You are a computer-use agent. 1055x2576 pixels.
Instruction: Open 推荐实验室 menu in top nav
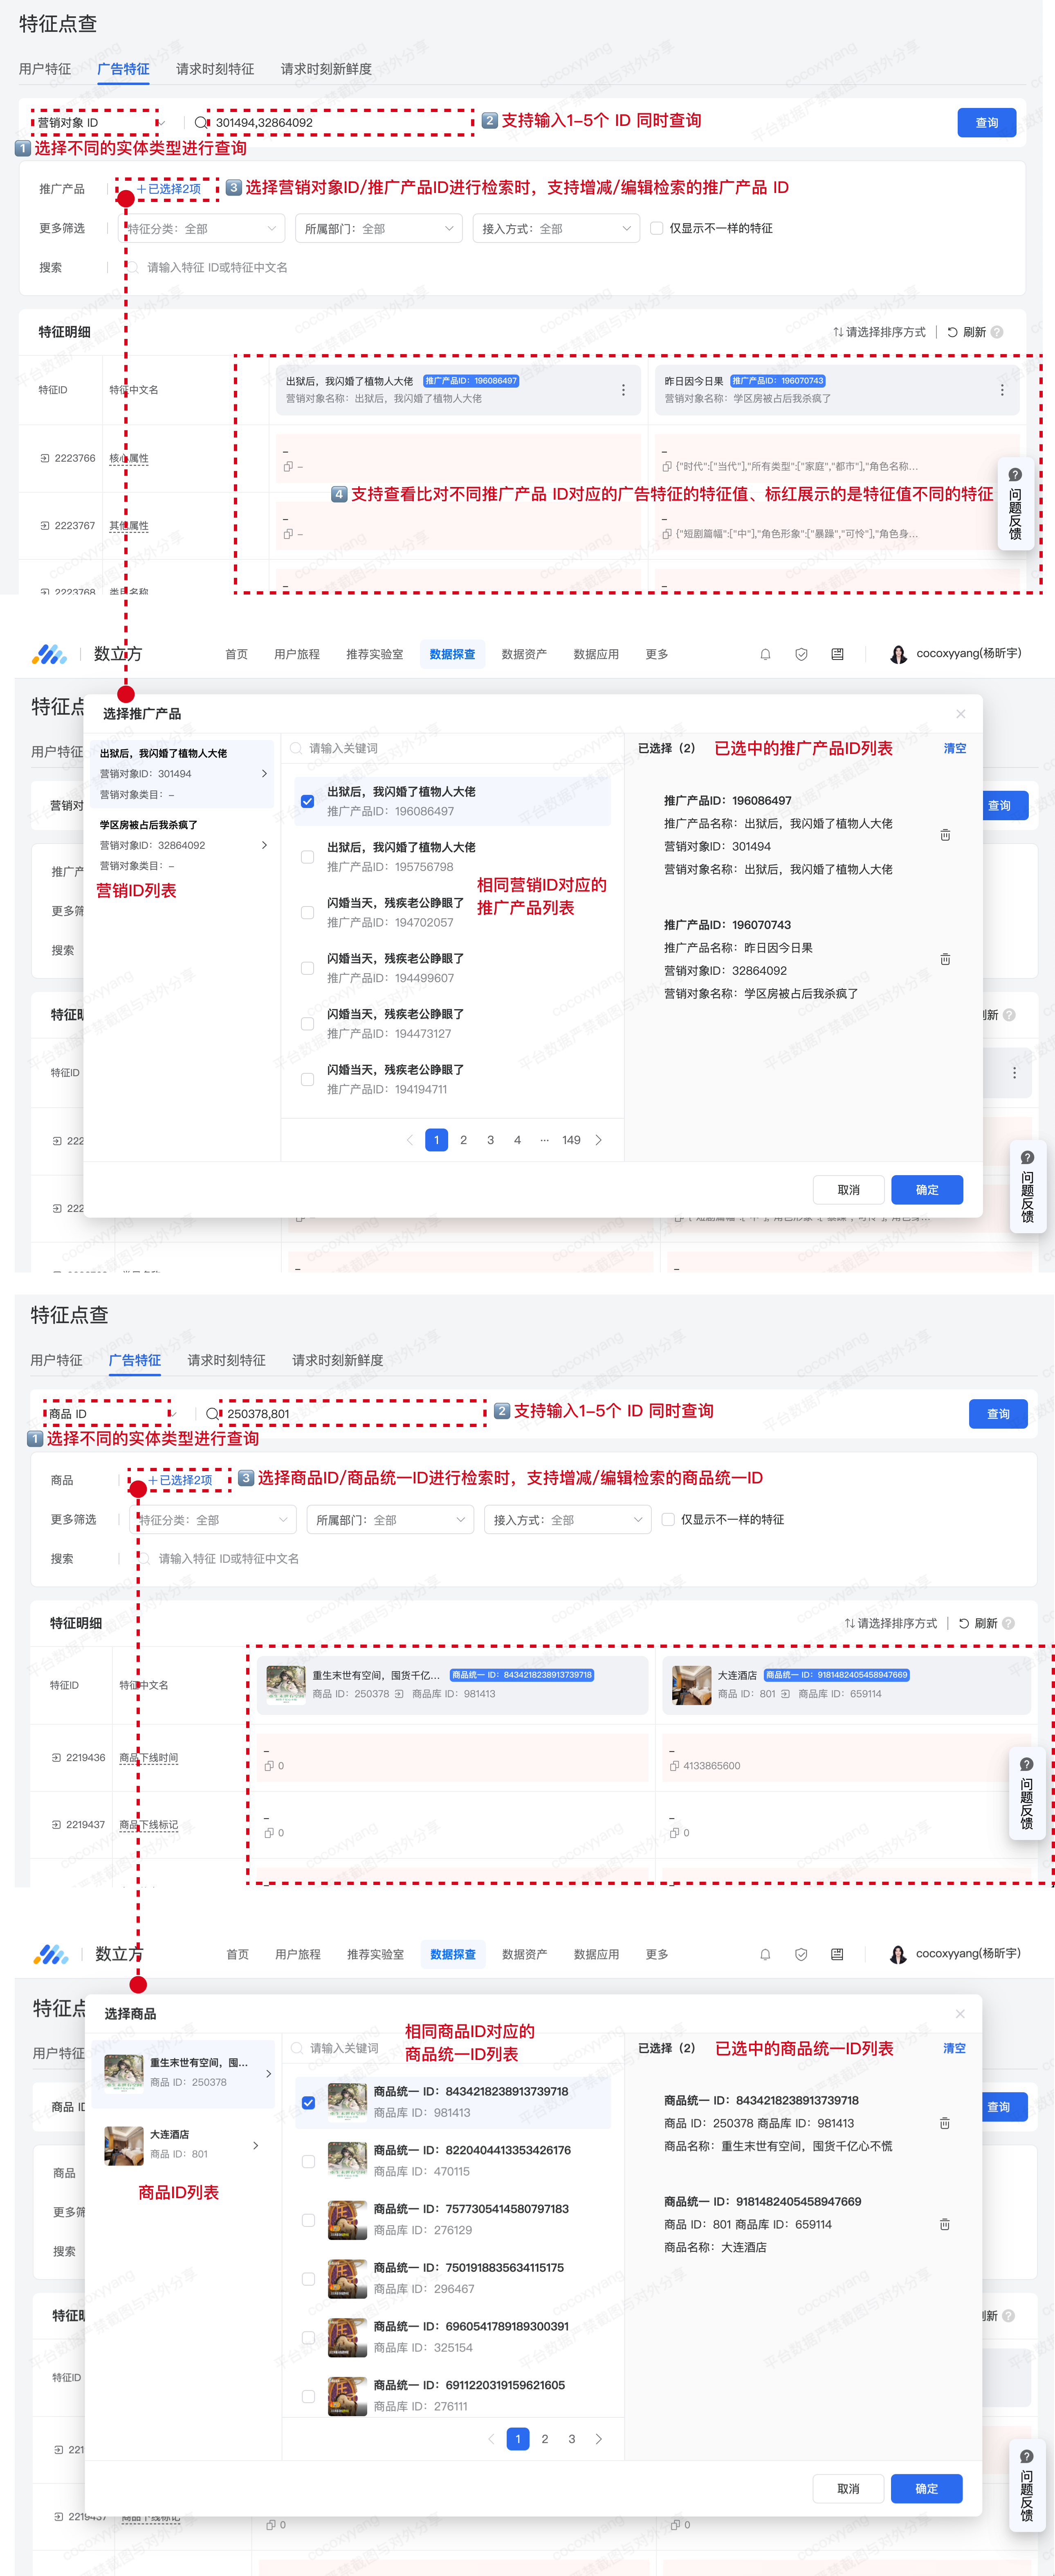click(x=375, y=654)
